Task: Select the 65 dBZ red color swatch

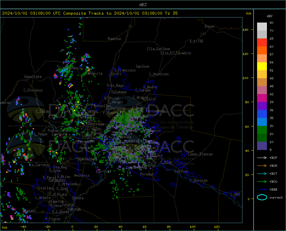Action: [x=262, y=43]
